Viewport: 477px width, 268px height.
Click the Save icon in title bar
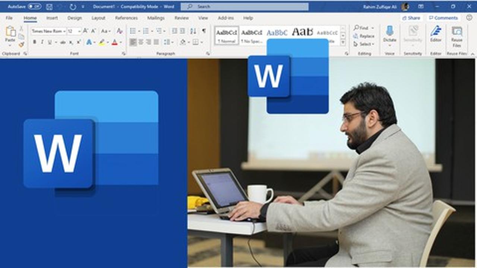coord(49,7)
